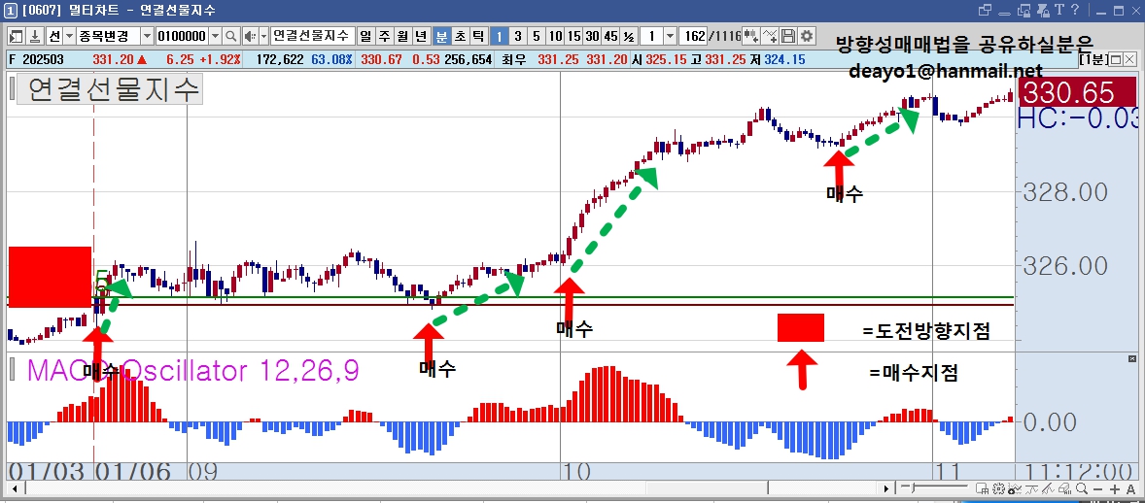Click the download arrow icon in toolbar
Viewport: 1145px width, 503px height.
click(x=35, y=36)
